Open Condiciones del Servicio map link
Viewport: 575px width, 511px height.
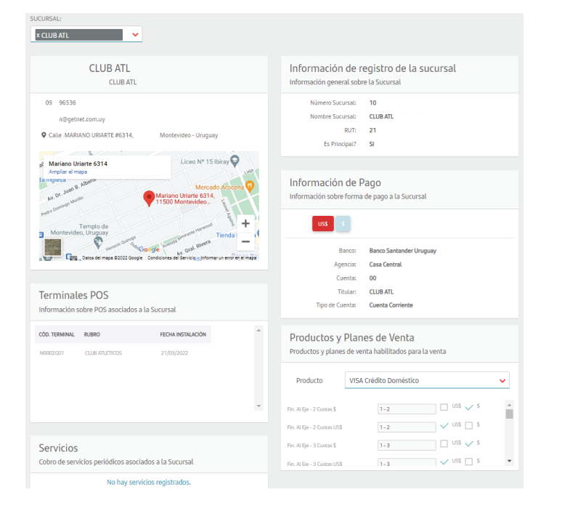pos(172,258)
